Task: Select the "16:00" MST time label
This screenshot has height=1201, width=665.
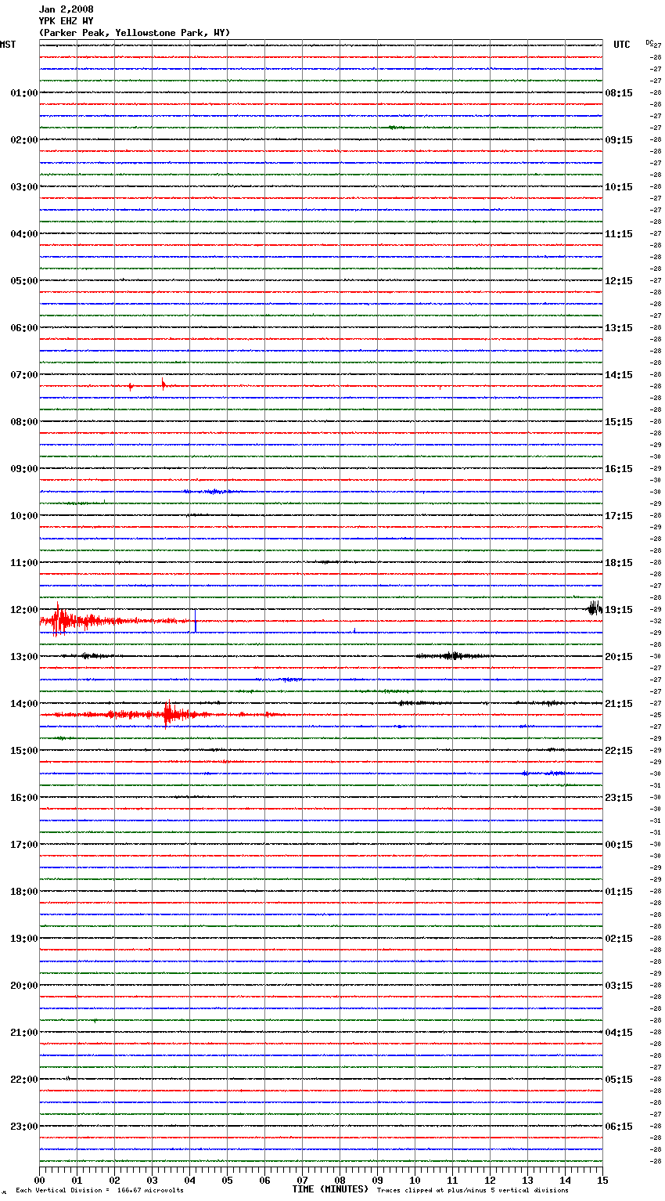Action: coord(23,798)
